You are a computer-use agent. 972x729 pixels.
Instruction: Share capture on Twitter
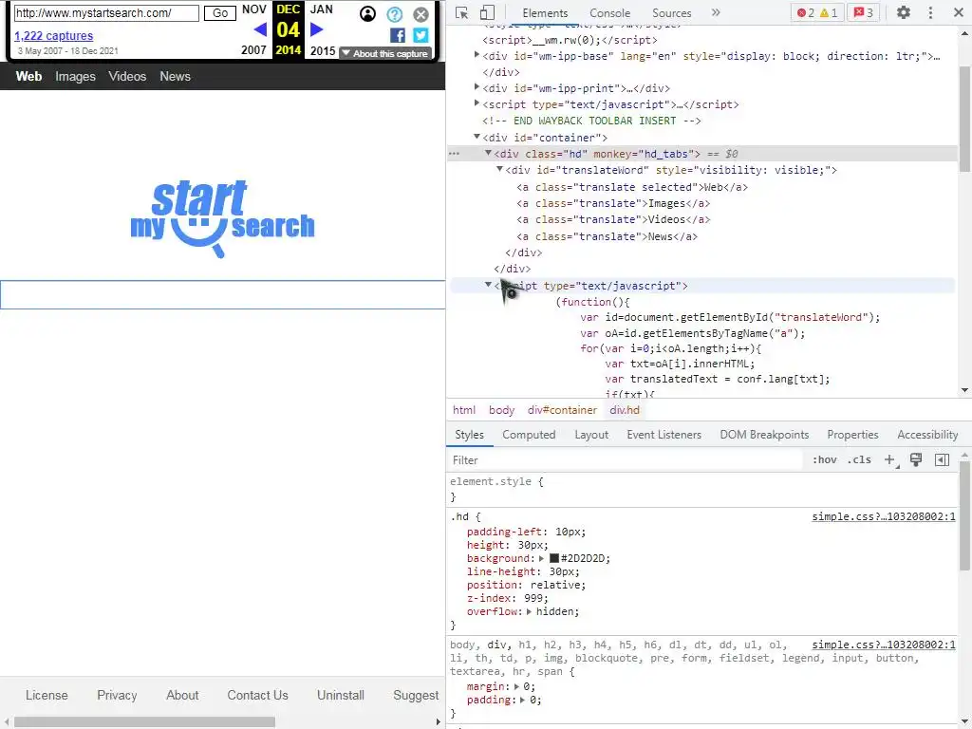click(421, 35)
